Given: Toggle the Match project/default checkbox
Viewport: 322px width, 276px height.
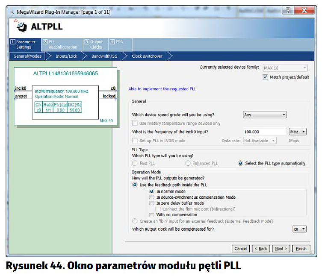Looking at the screenshot, I should click(x=266, y=77).
